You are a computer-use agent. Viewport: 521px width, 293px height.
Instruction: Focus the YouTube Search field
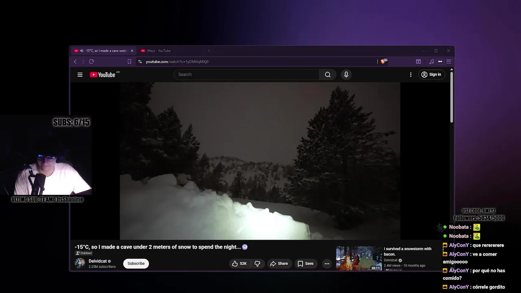tap(247, 74)
